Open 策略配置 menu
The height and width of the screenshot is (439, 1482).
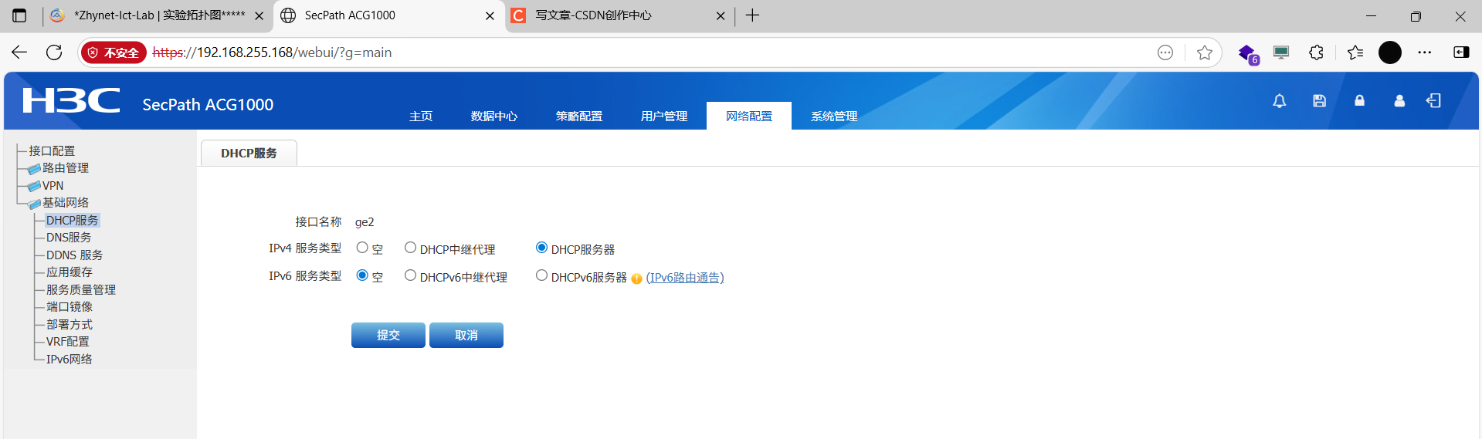579,117
